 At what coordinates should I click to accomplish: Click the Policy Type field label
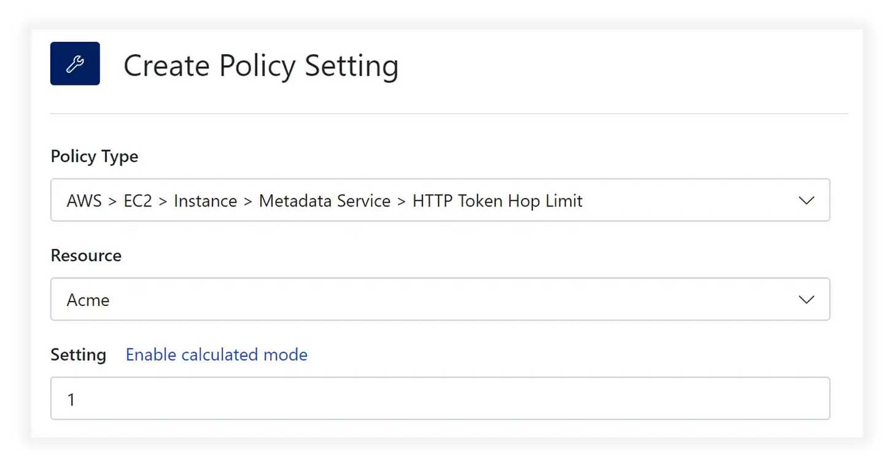pos(95,157)
